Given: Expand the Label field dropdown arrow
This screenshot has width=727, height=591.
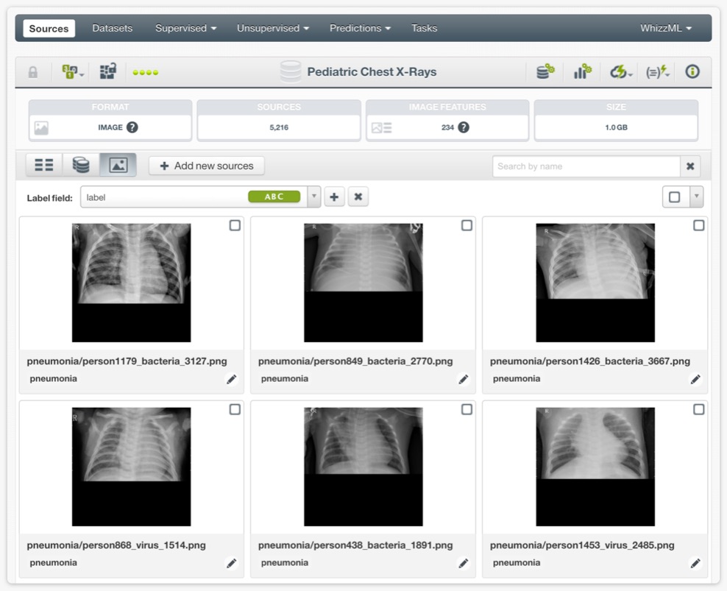Looking at the screenshot, I should point(314,197).
